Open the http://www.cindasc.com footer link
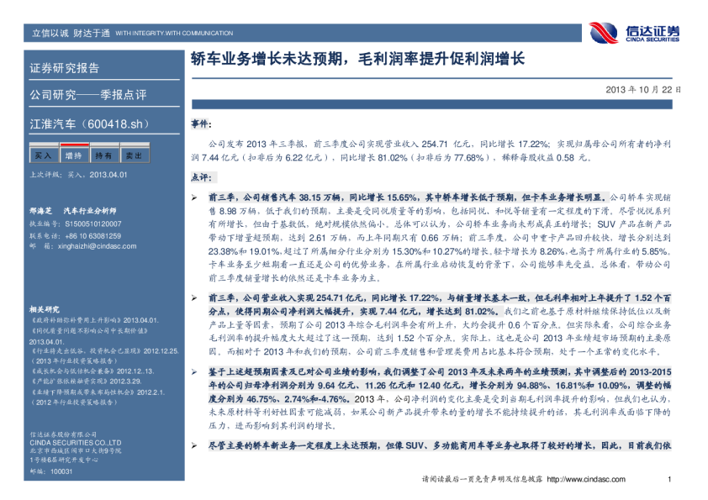 tap(581, 480)
